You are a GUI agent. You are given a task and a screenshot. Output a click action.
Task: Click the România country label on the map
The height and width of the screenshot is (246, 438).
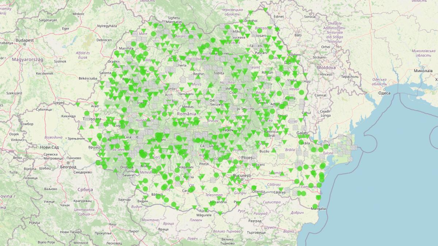coord(186,114)
